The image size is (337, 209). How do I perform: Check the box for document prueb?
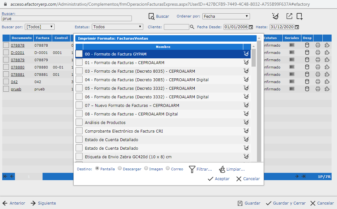point(6,89)
